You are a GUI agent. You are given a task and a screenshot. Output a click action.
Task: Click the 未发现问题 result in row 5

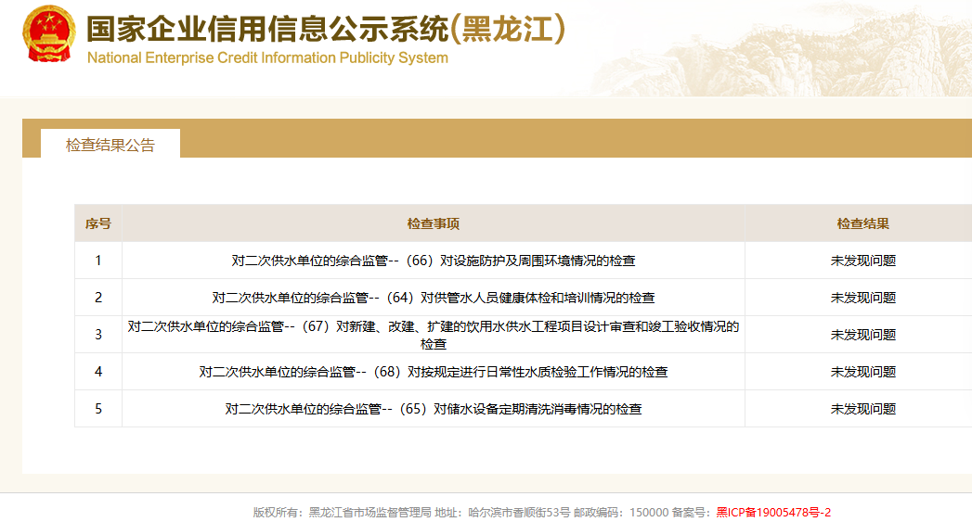pos(862,409)
